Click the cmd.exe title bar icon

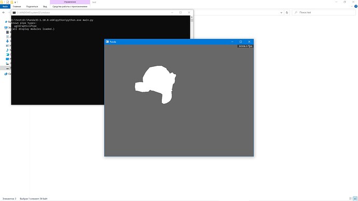pyautogui.click(x=14, y=12)
